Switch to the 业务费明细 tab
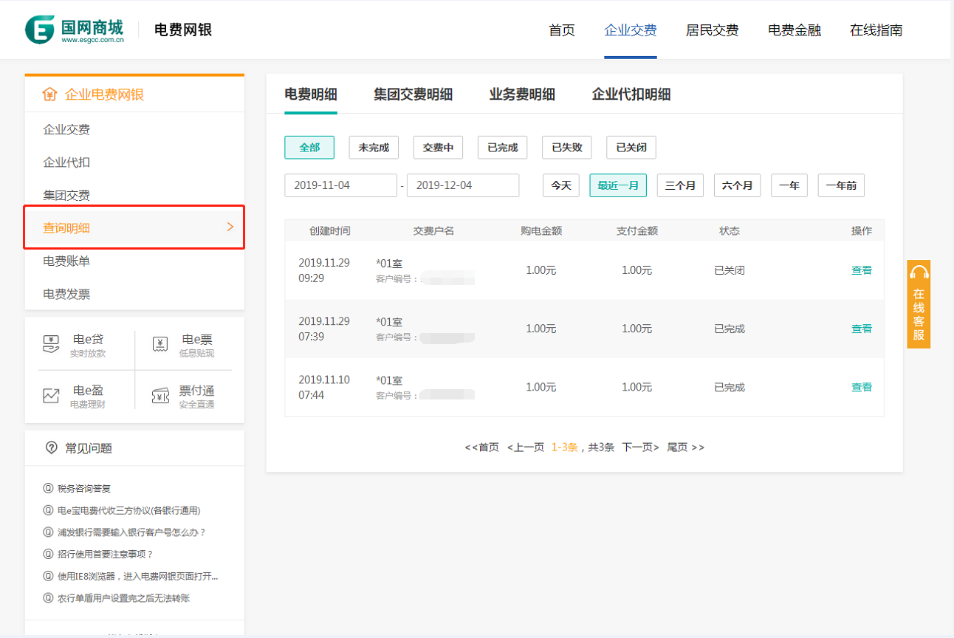 522,95
